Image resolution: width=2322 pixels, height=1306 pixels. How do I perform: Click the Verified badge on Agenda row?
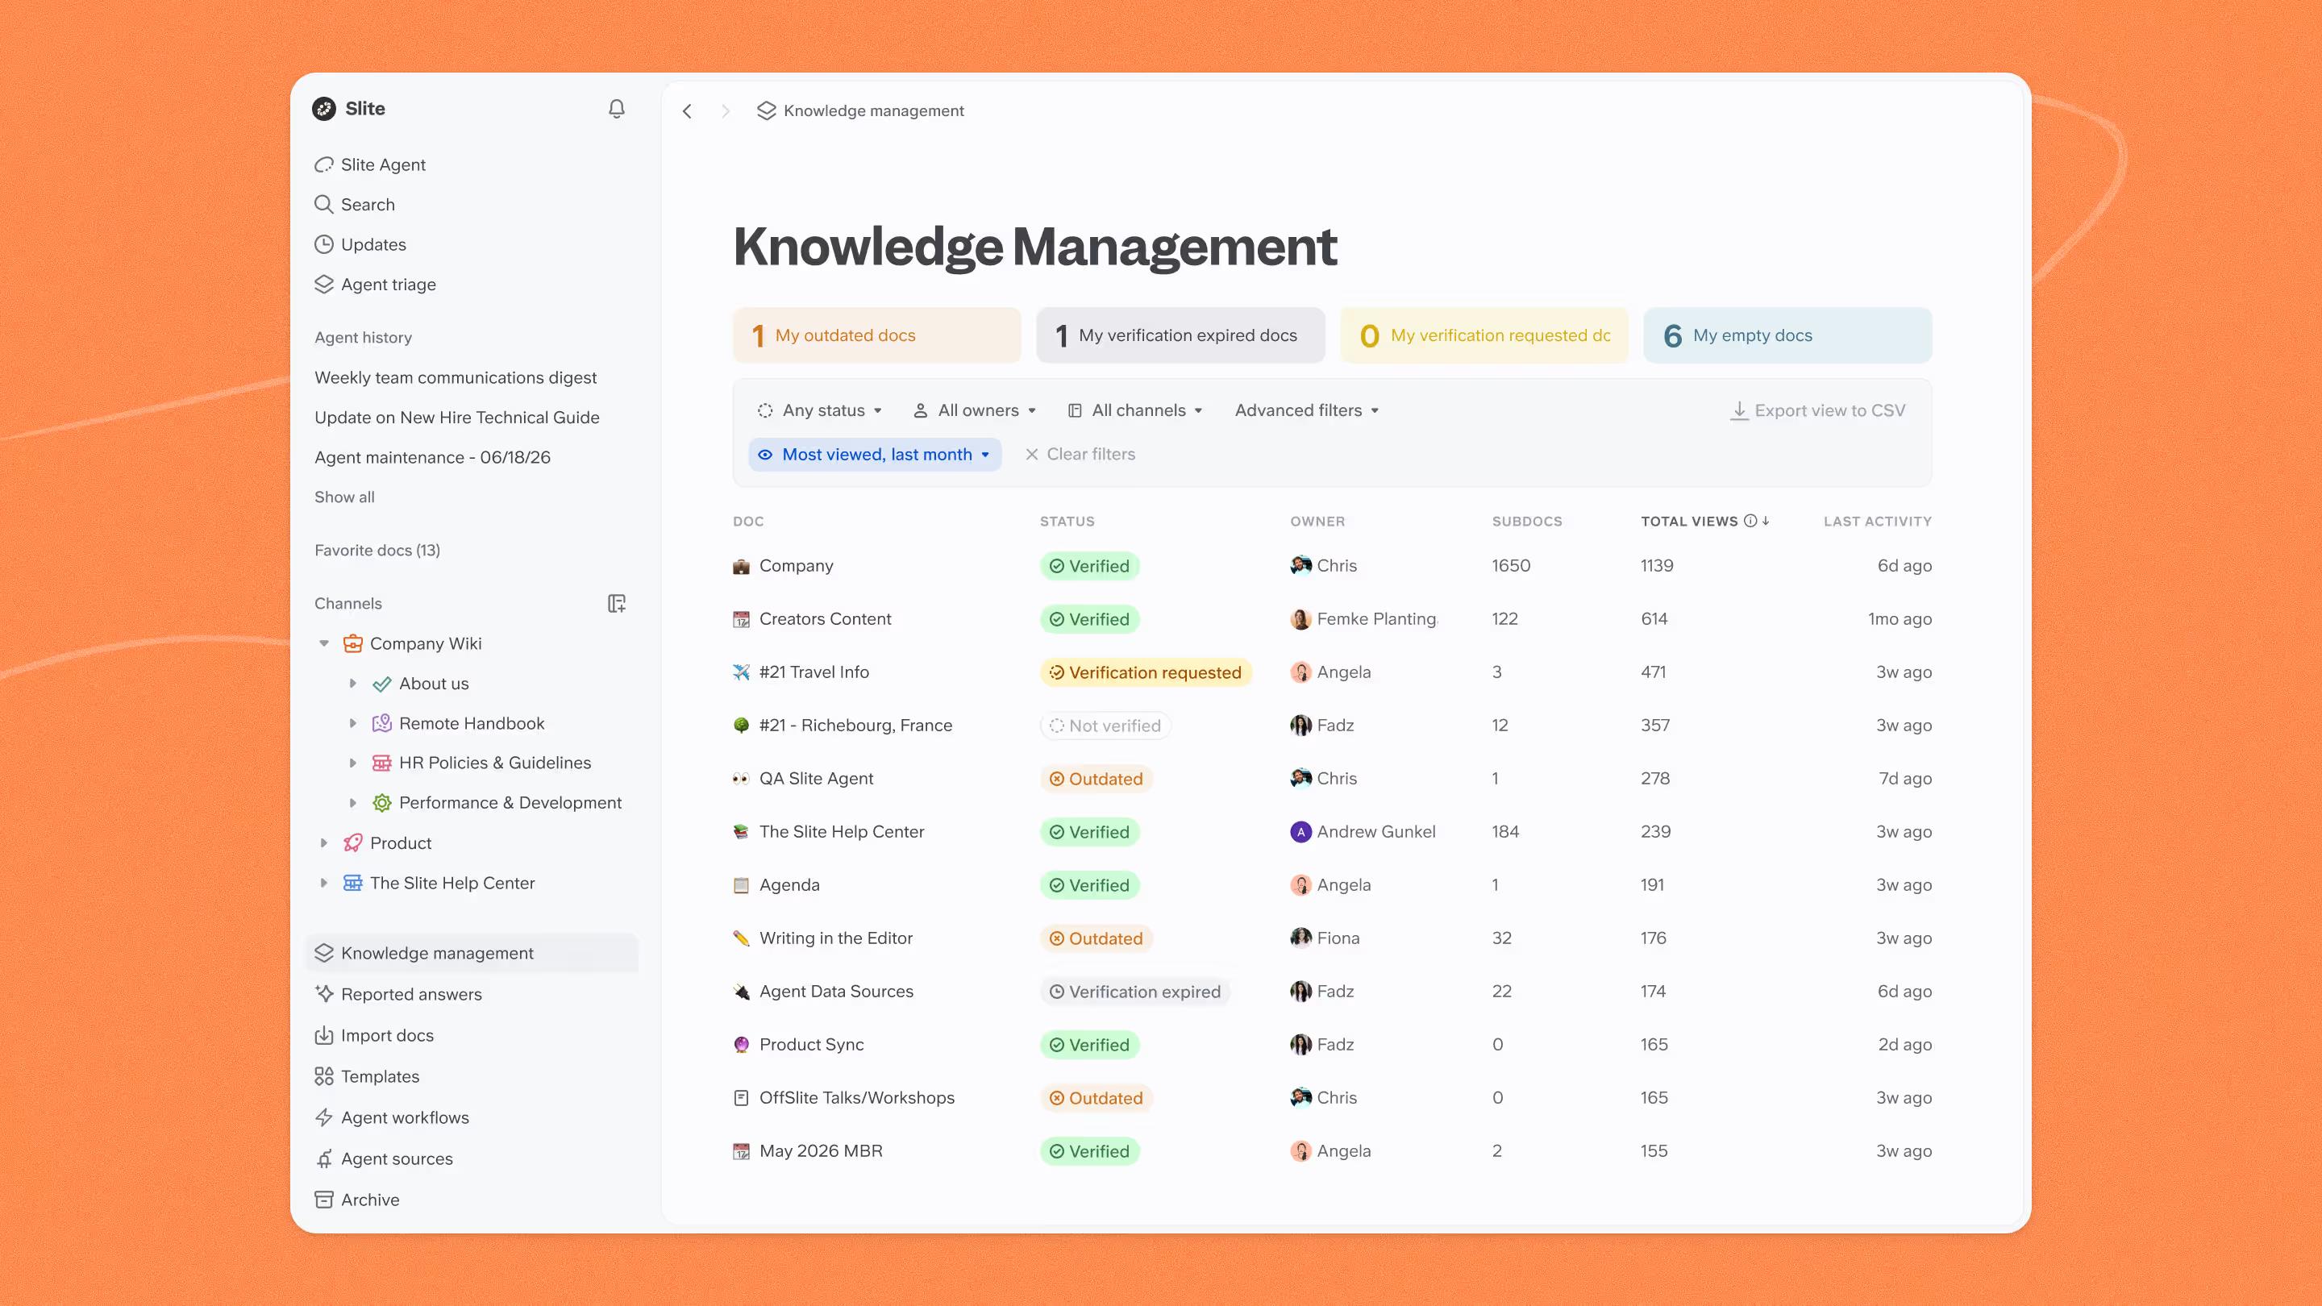pyautogui.click(x=1090, y=885)
